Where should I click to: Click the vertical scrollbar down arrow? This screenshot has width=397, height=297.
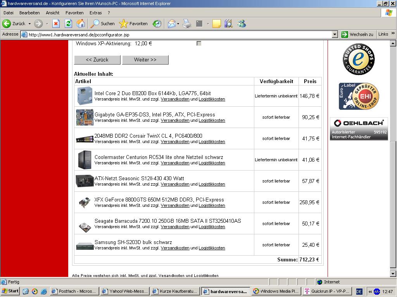click(393, 274)
